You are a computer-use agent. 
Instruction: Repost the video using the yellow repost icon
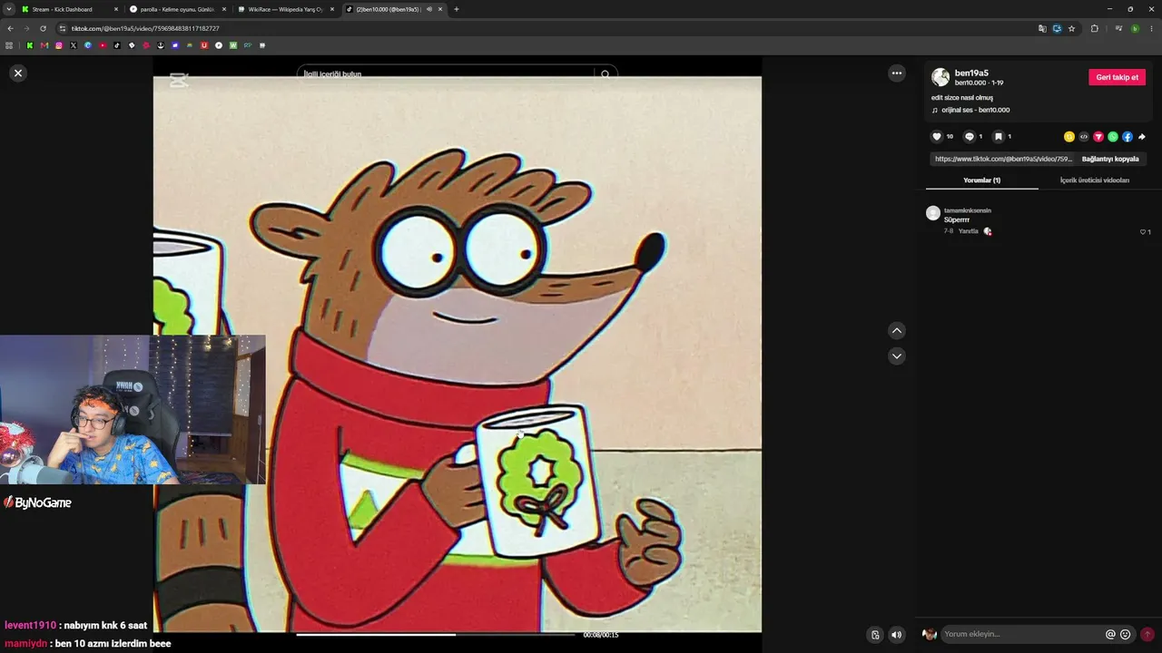tap(1069, 137)
